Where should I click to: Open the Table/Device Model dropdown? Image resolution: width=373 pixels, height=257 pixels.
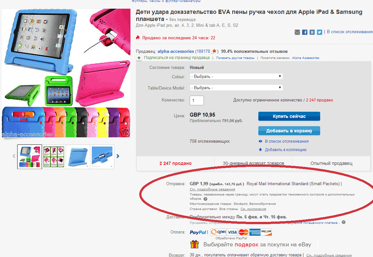[x=236, y=88]
